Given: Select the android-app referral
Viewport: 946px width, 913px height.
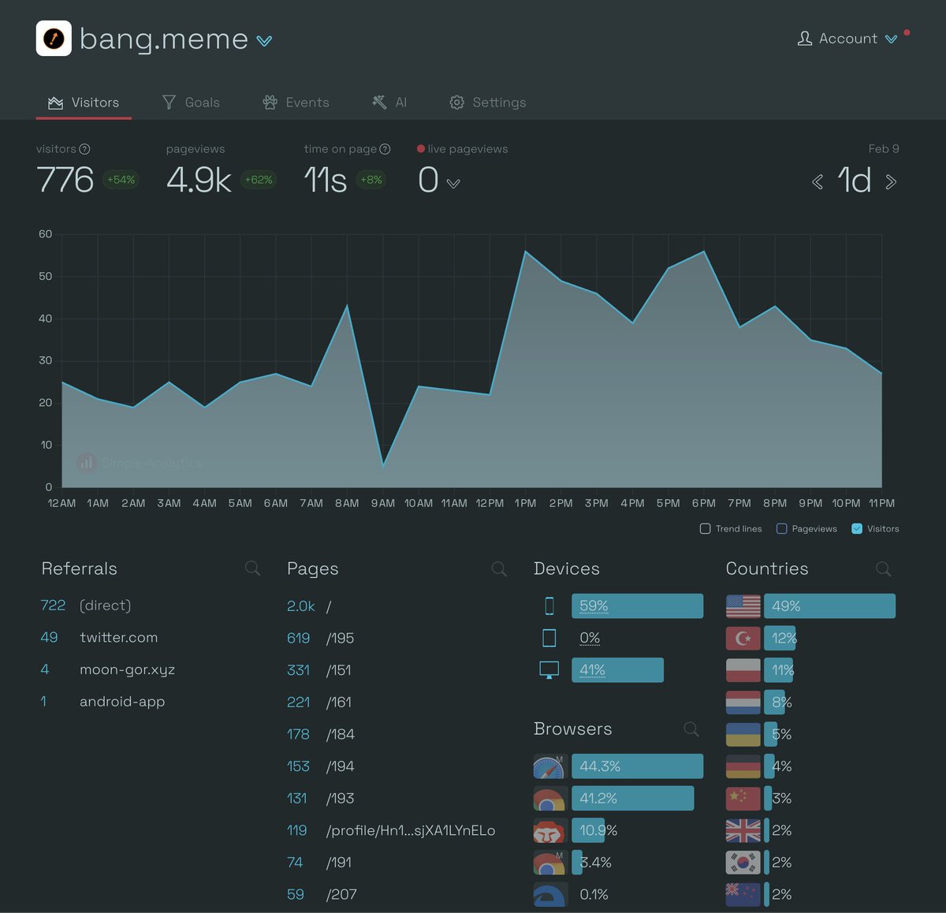Looking at the screenshot, I should [x=122, y=702].
